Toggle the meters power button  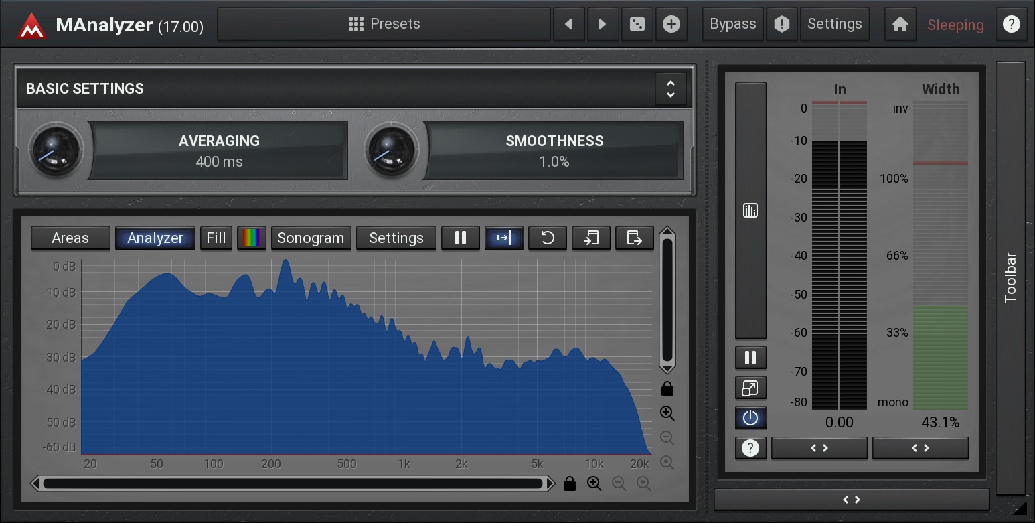click(750, 418)
